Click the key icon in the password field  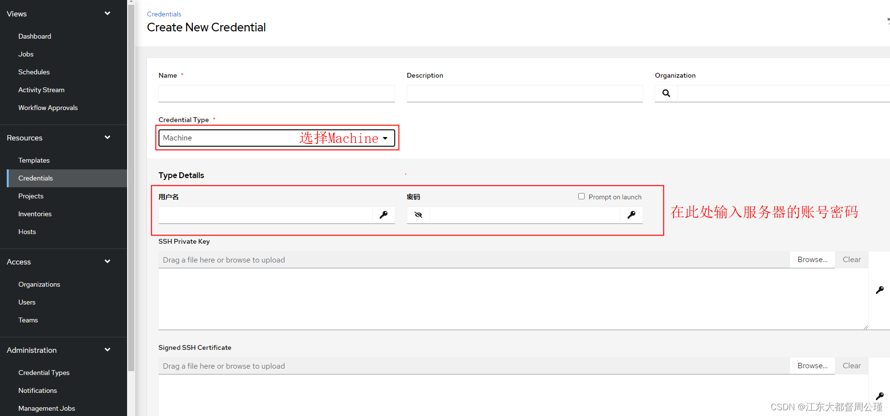632,215
